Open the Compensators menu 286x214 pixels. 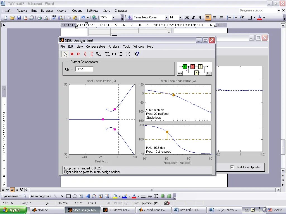(x=96, y=47)
